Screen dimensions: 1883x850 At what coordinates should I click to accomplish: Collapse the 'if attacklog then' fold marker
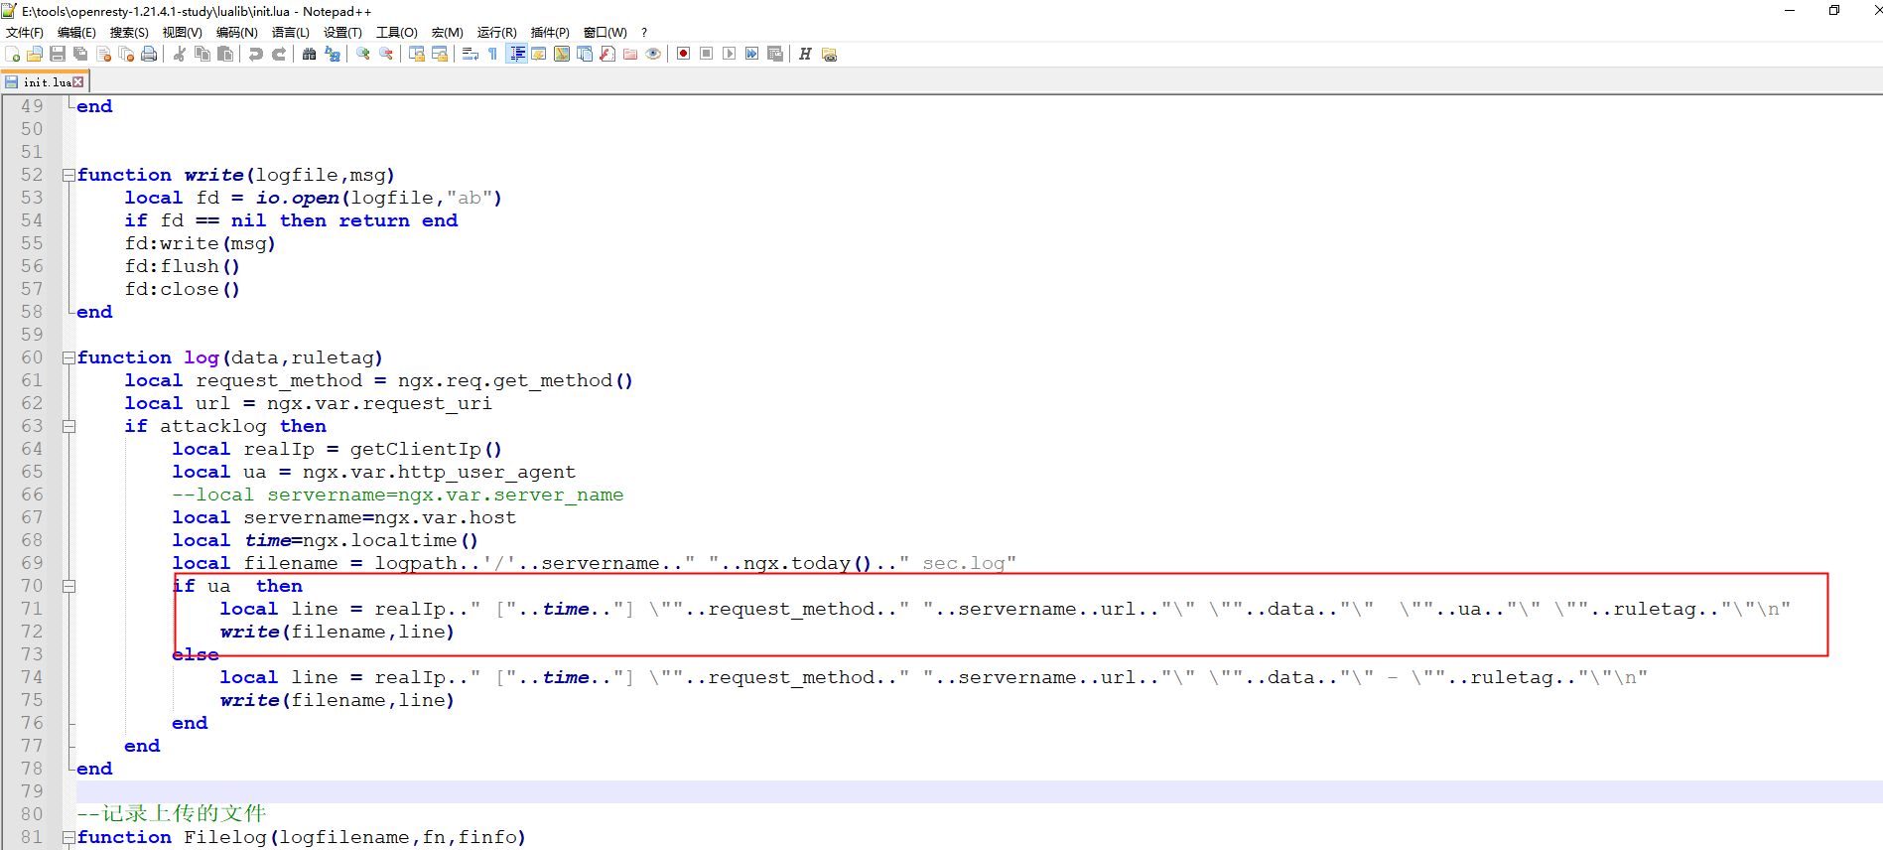coord(68,426)
